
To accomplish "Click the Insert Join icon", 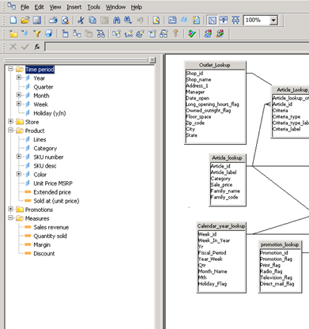I will pyautogui.click(x=77, y=34).
